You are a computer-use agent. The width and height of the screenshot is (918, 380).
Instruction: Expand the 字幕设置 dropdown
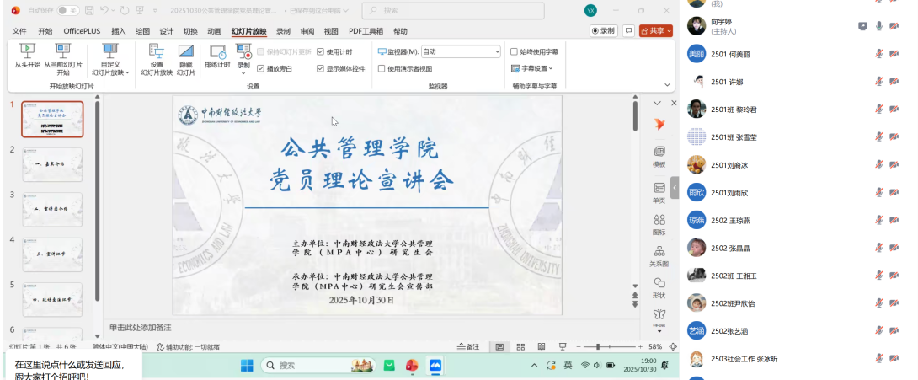(538, 68)
